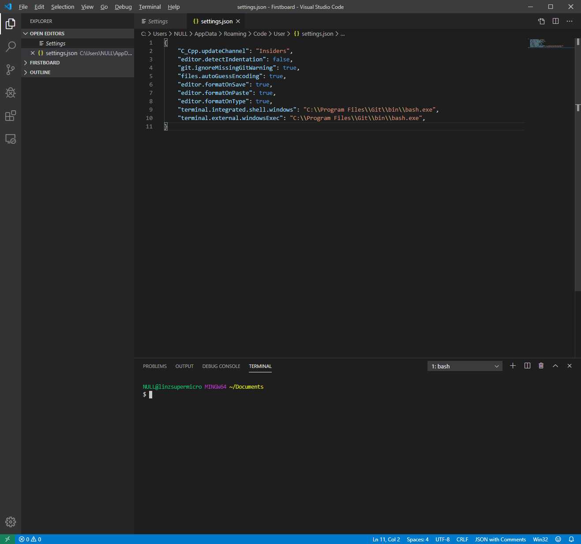Maximize the panel with up chevron

(555, 366)
